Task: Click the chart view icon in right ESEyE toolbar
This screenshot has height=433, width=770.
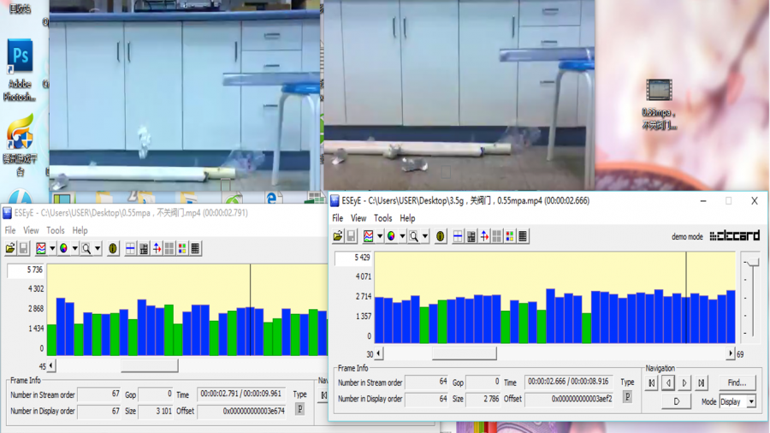Action: click(x=369, y=236)
